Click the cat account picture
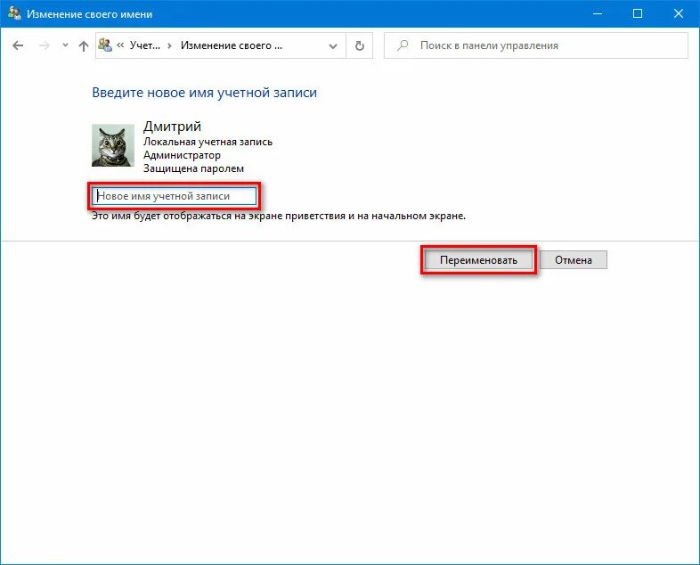Screen dimensions: 700x565 click(x=113, y=145)
